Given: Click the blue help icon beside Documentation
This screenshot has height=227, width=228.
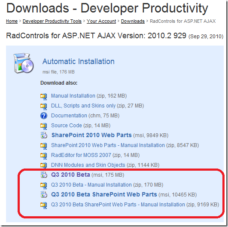Looking at the screenshot, I should tap(44, 116).
